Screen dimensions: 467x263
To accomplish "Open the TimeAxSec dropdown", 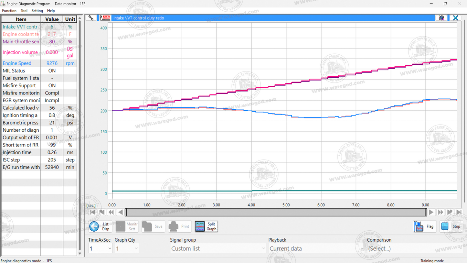I will 100,248.
